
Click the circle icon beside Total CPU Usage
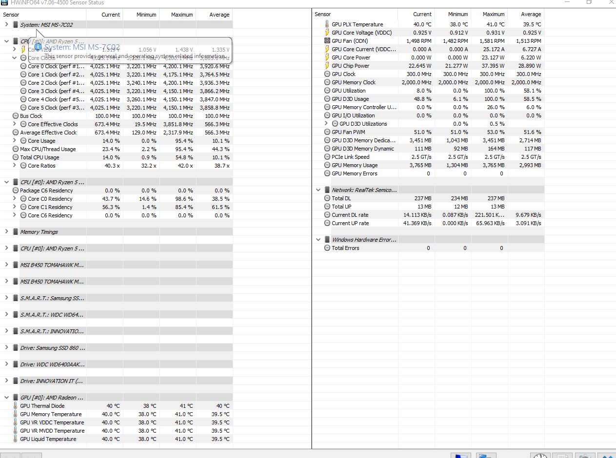pos(16,157)
